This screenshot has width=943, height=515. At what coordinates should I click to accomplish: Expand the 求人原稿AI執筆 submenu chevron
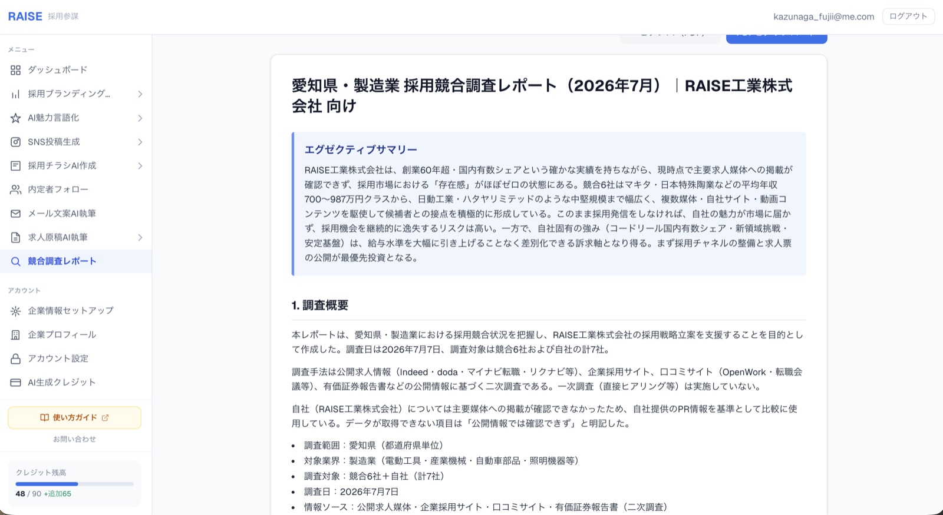click(140, 237)
